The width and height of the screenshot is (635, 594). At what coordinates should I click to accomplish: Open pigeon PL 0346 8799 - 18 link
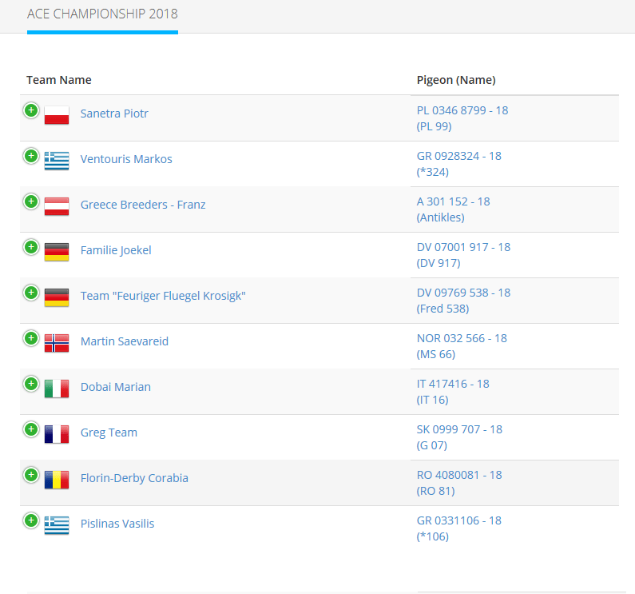pos(462,110)
